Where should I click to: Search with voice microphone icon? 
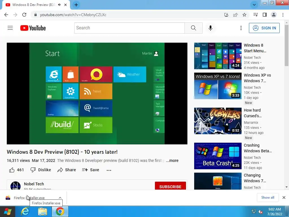click(211, 28)
